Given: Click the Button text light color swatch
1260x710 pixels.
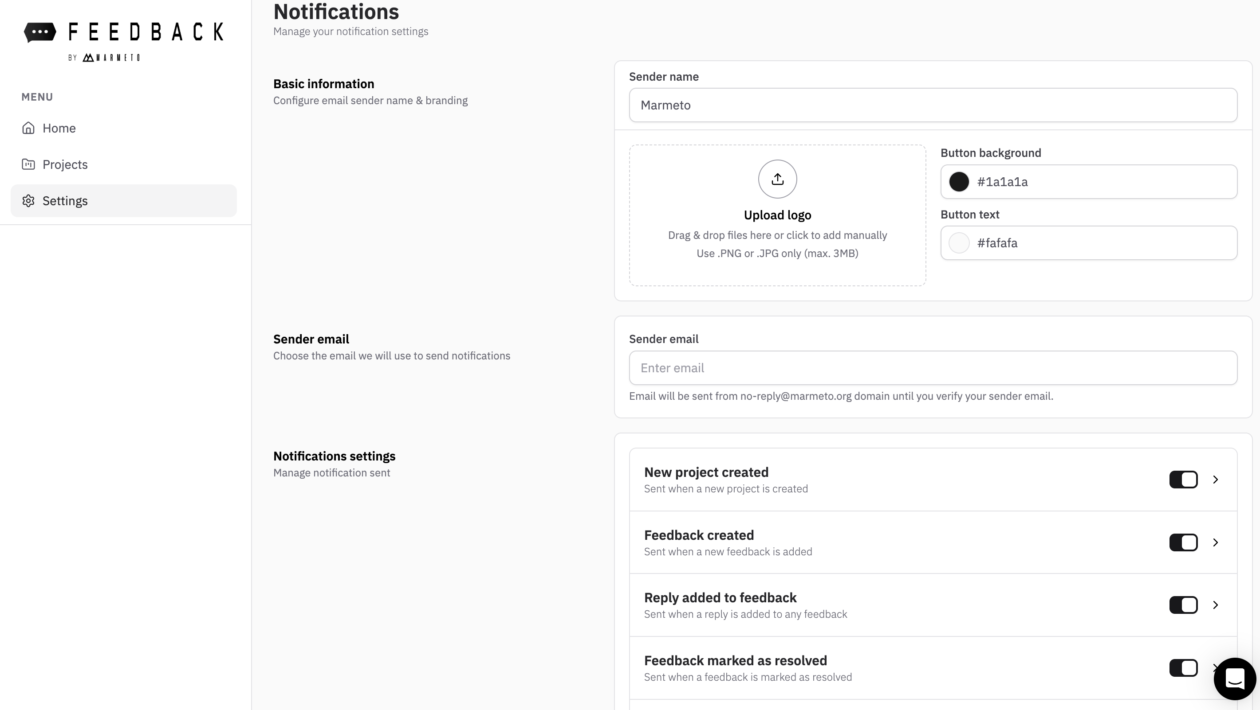Looking at the screenshot, I should tap(959, 243).
